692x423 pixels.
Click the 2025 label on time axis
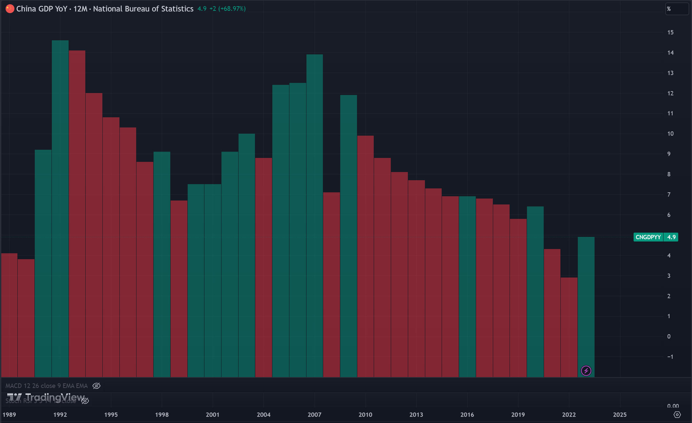coord(619,414)
